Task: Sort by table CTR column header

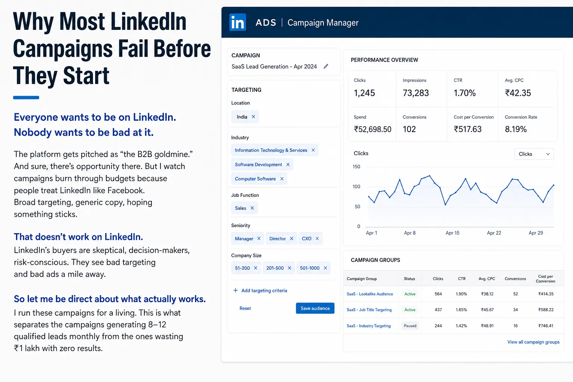Action: click(x=462, y=279)
